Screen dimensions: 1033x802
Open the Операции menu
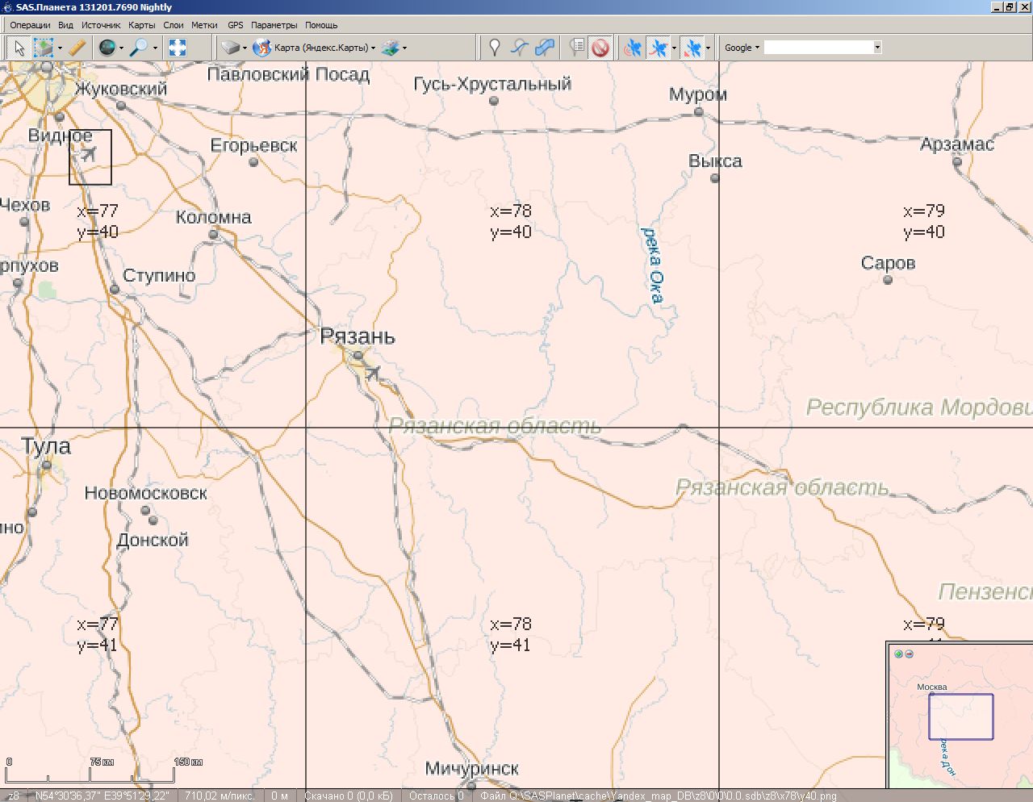click(30, 25)
